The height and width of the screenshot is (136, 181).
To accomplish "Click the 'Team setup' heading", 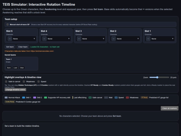I will (11, 19).
